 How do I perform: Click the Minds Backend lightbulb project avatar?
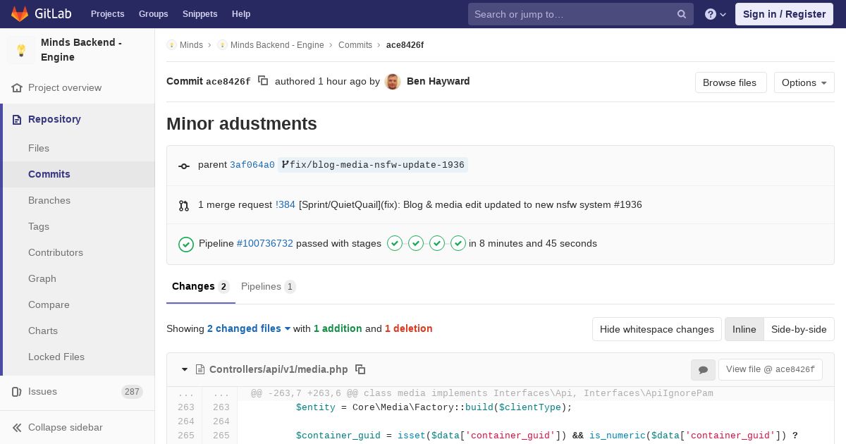(x=21, y=50)
